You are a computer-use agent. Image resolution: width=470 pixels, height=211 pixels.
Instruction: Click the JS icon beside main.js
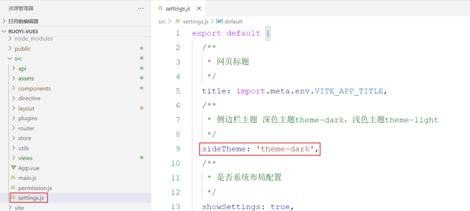[x=13, y=178]
